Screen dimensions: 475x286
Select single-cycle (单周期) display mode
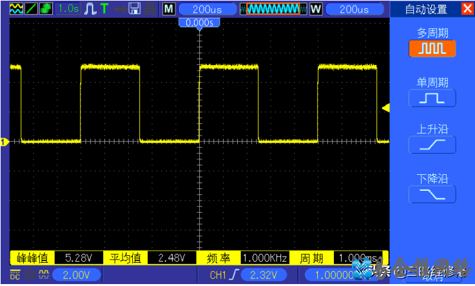tap(432, 98)
